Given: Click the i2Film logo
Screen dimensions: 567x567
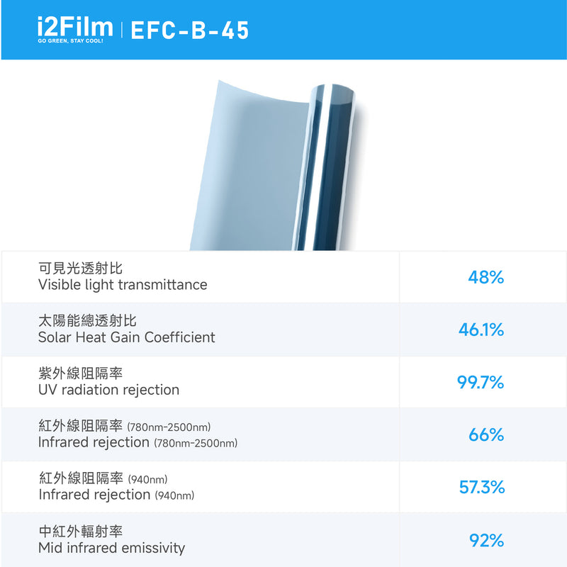Looking at the screenshot, I should pos(74,27).
